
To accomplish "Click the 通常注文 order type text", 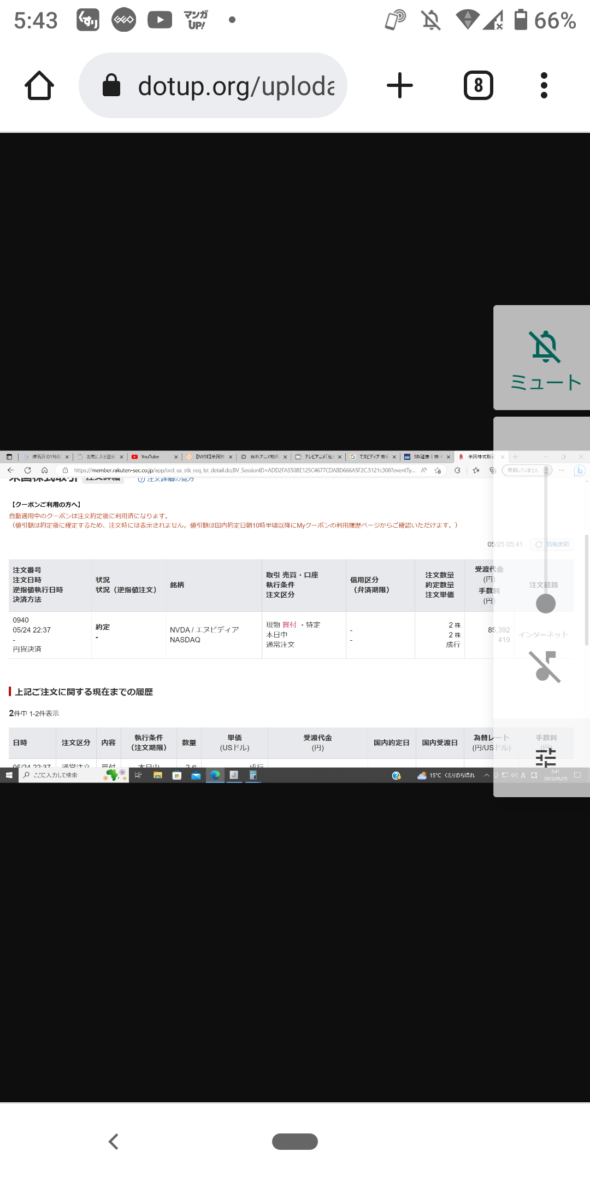I will pyautogui.click(x=280, y=645).
